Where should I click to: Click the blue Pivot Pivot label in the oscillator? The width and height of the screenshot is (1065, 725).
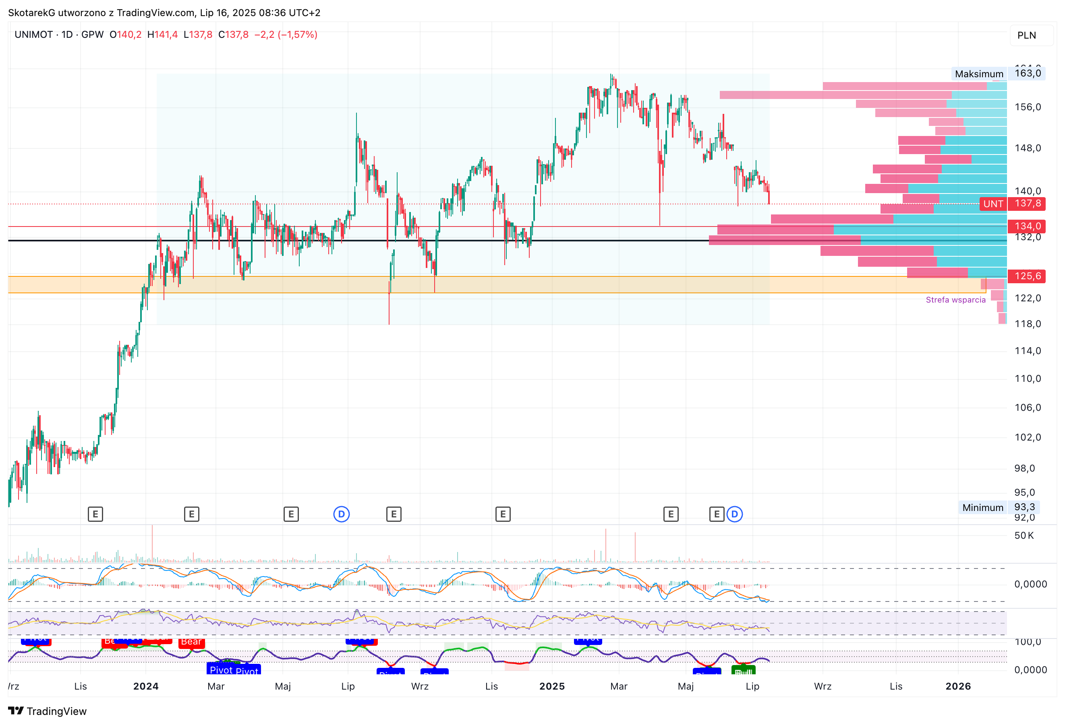pos(234,669)
